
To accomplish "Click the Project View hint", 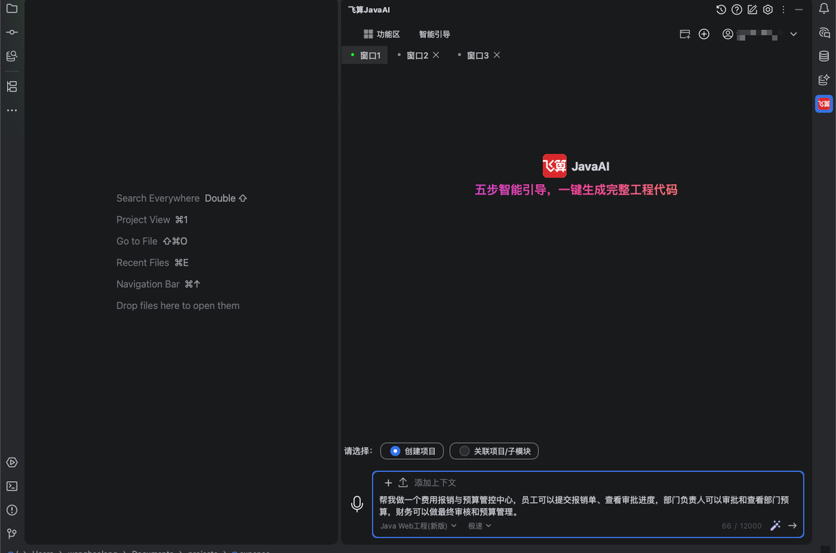I will point(152,220).
